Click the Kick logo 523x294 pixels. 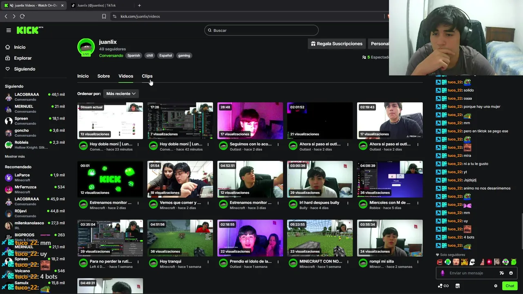pos(29,30)
